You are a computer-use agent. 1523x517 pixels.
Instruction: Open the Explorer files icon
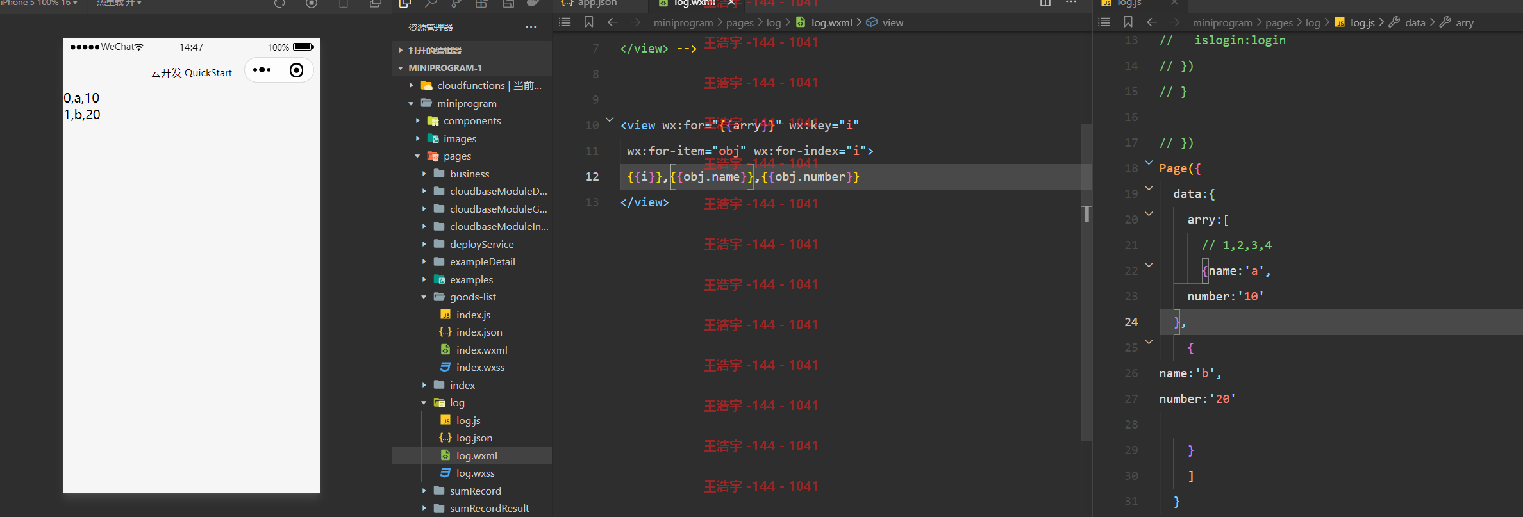click(x=405, y=3)
